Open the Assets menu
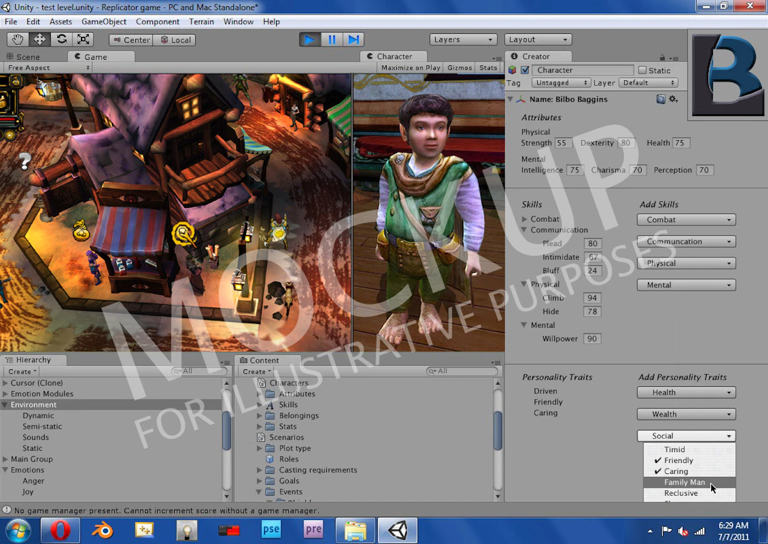Image resolution: width=768 pixels, height=544 pixels. point(61,21)
